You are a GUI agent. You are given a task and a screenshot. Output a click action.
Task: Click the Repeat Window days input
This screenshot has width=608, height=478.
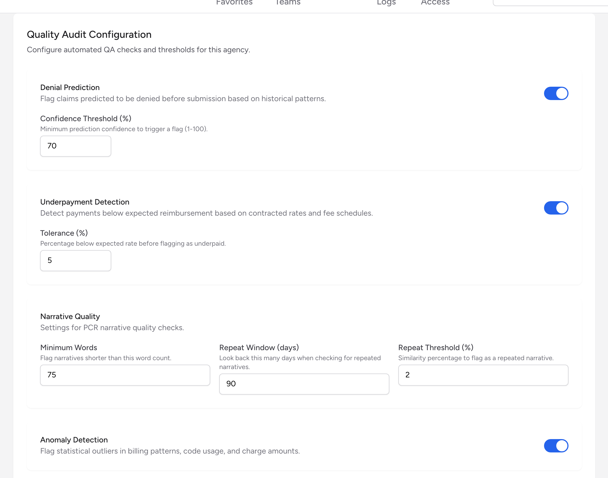(304, 384)
